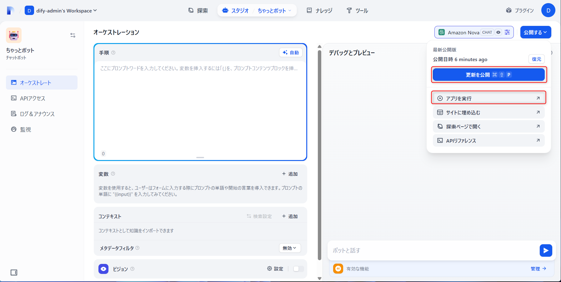The height and width of the screenshot is (282, 561).
Task: Click the prompt editor height resize handle
Action: (x=200, y=158)
